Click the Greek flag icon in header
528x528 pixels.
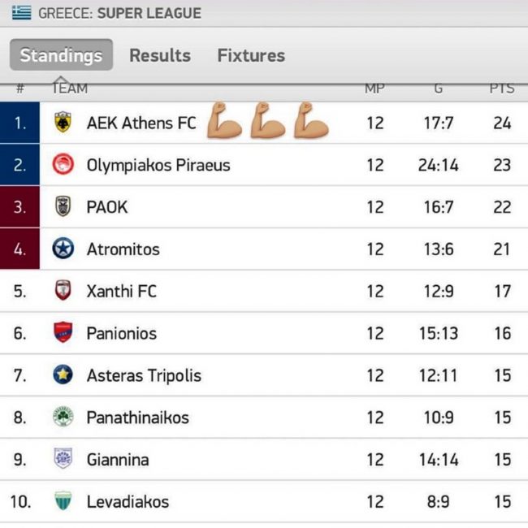(x=21, y=13)
